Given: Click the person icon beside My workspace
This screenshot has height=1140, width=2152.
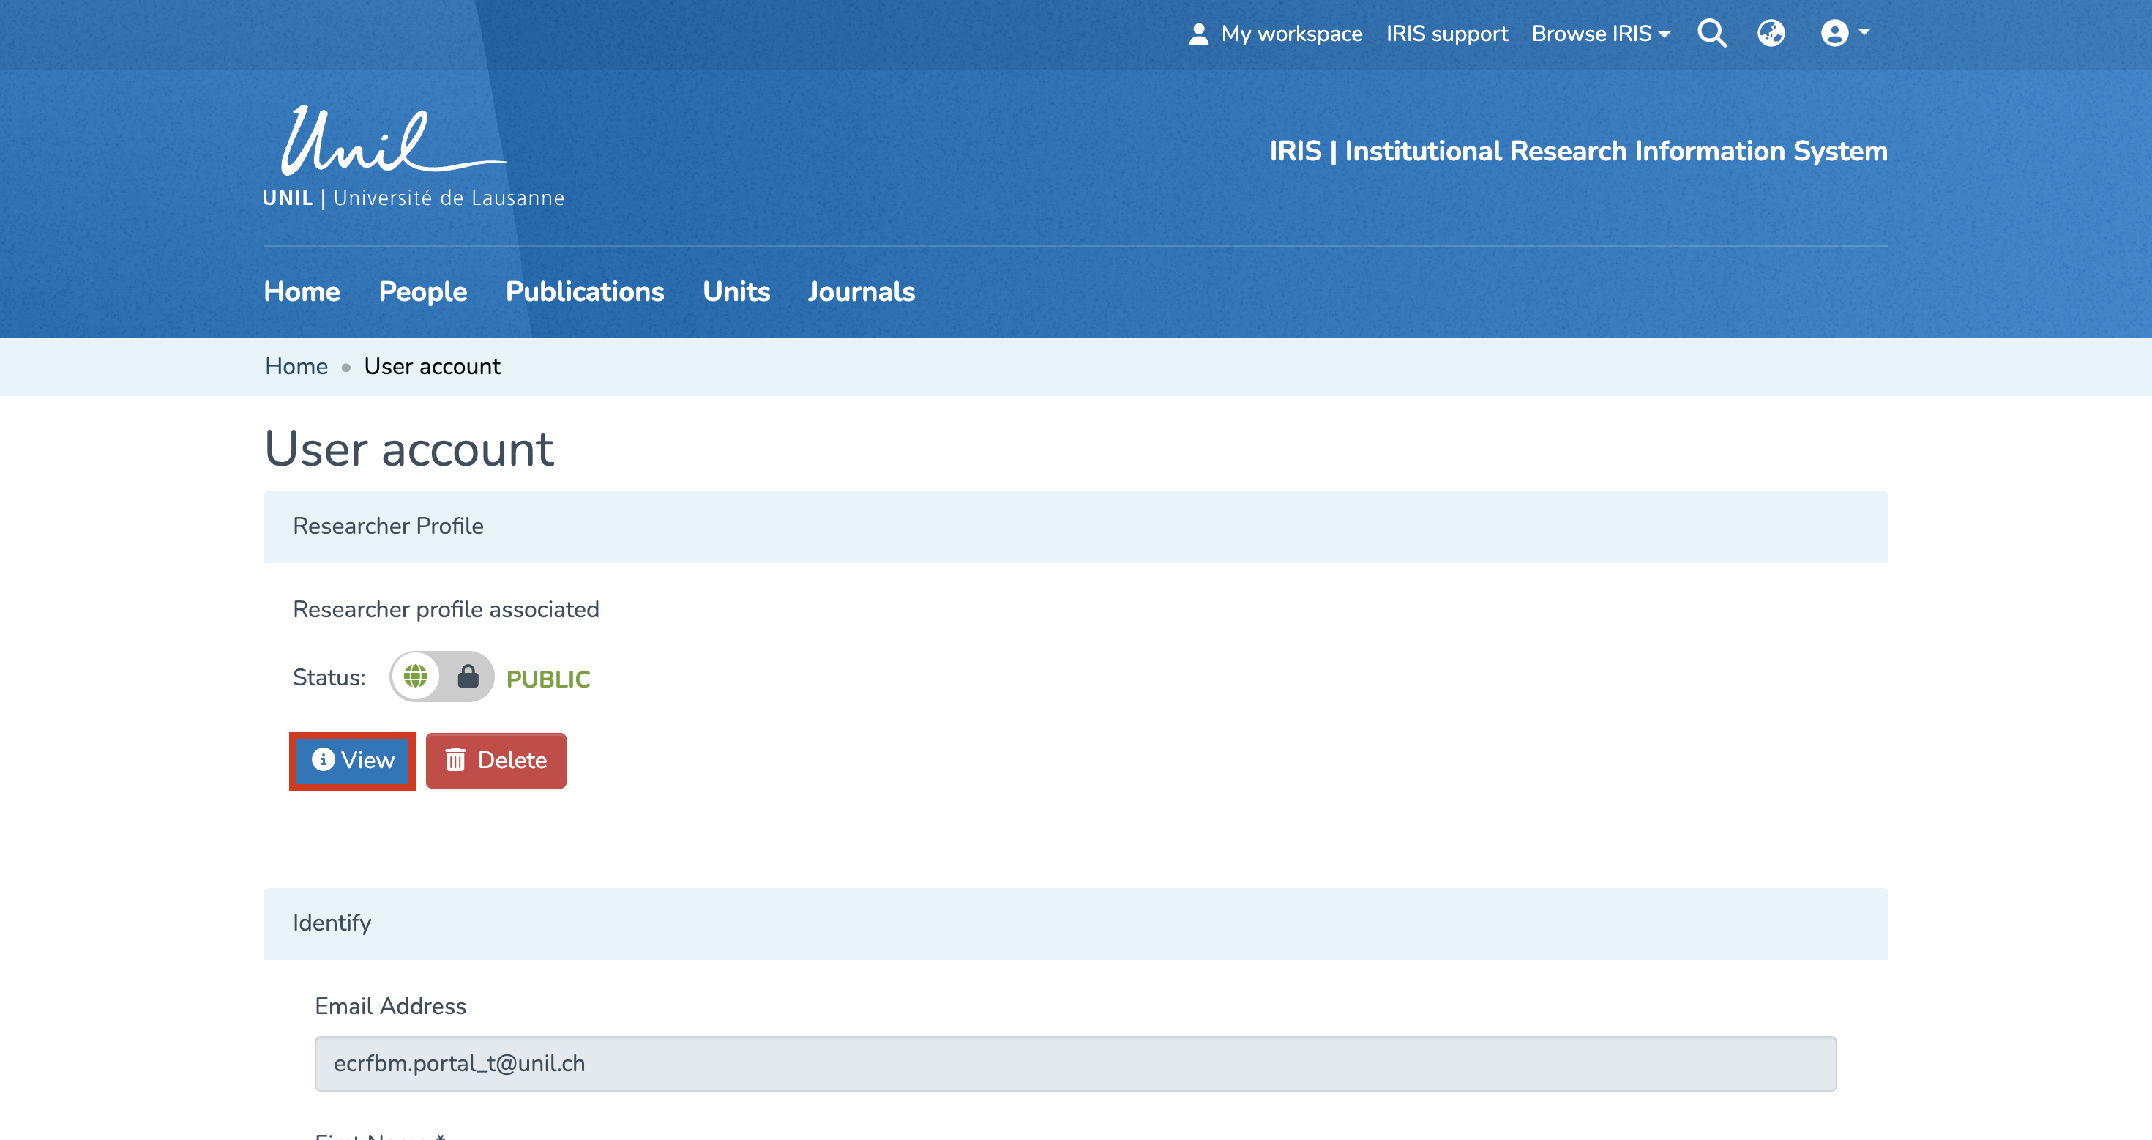Looking at the screenshot, I should pos(1198,34).
